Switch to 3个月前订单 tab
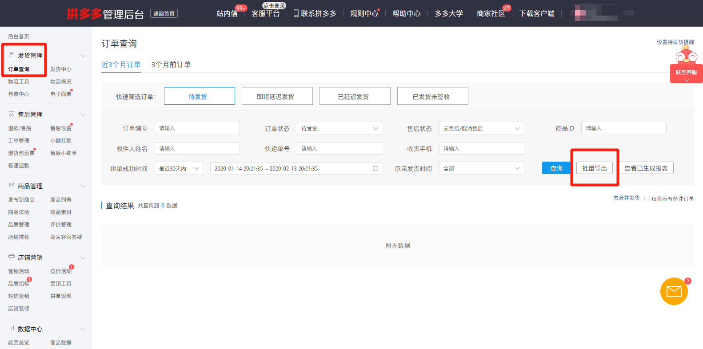The height and width of the screenshot is (349, 703). click(171, 64)
